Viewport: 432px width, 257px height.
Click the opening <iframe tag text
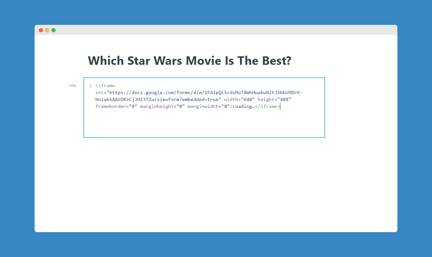click(x=105, y=86)
